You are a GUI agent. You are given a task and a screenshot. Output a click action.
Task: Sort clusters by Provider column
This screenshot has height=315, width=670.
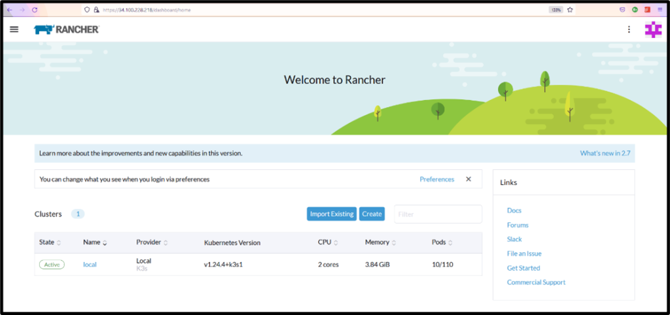click(x=152, y=242)
